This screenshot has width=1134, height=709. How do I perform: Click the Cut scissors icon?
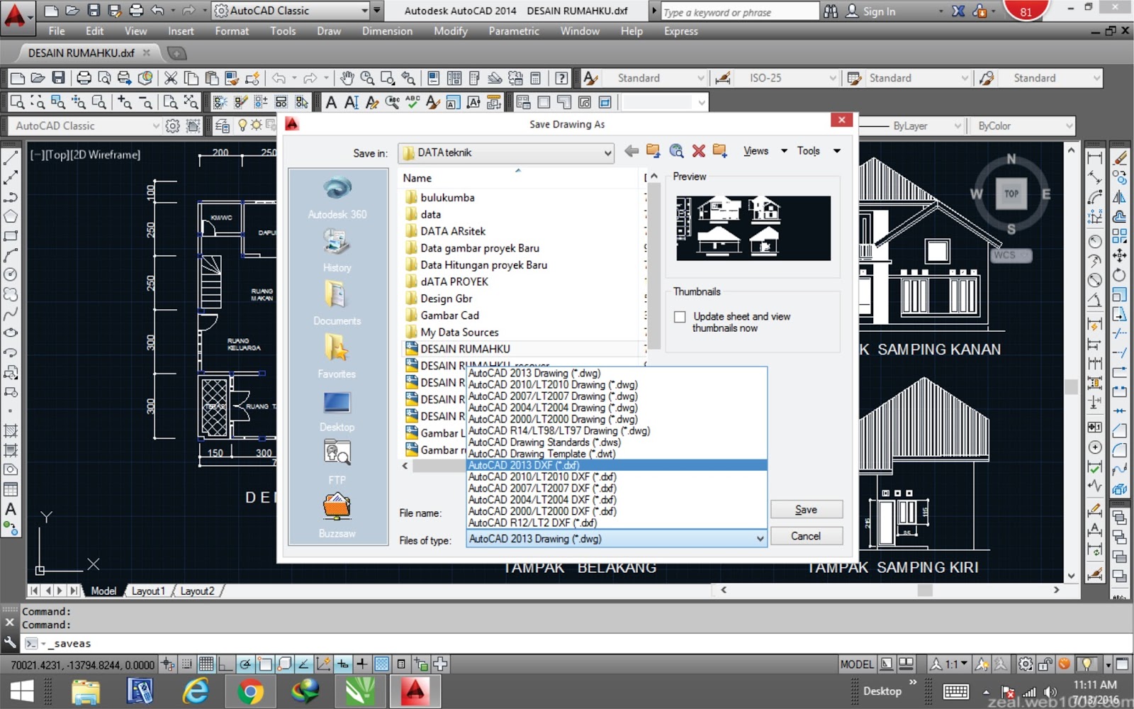coord(171,78)
